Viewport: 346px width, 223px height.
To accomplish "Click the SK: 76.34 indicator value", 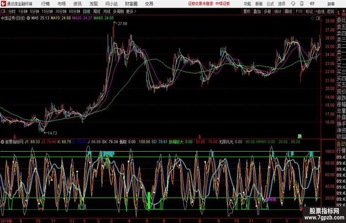I will click(110, 142).
